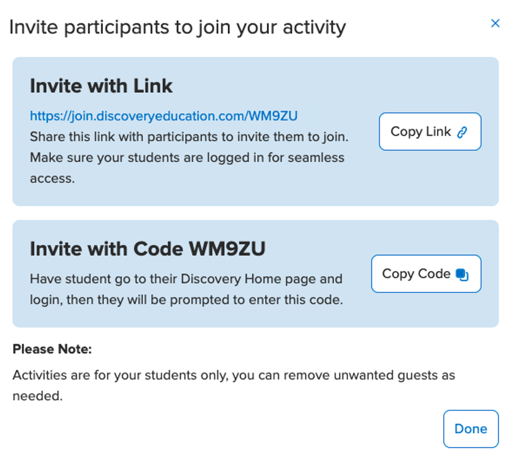The height and width of the screenshot is (464, 512).
Task: Click the WM9ZU code in the heading
Action: coord(227,249)
